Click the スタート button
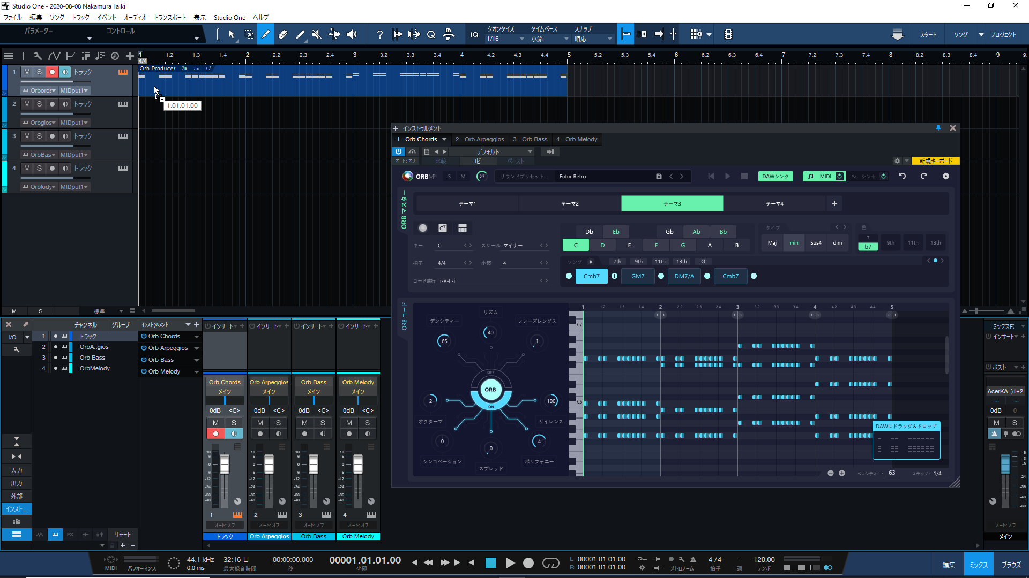 pos(928,34)
